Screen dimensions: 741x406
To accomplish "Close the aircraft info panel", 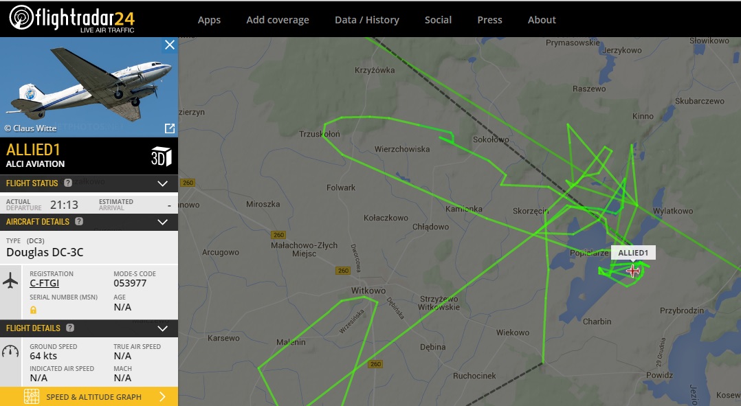I will (x=170, y=45).
